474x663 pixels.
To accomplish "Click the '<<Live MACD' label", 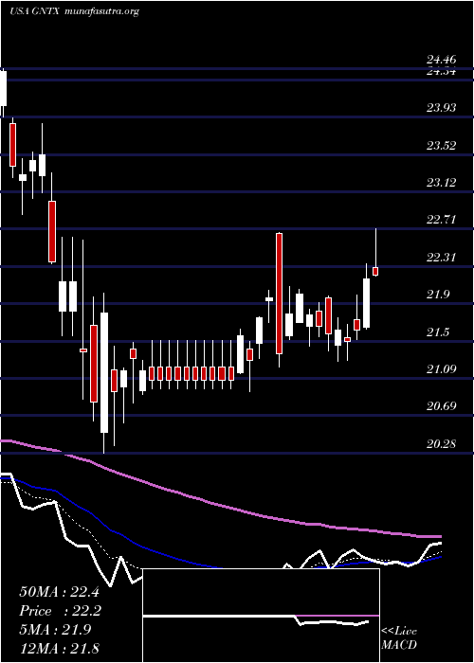I will tap(399, 638).
